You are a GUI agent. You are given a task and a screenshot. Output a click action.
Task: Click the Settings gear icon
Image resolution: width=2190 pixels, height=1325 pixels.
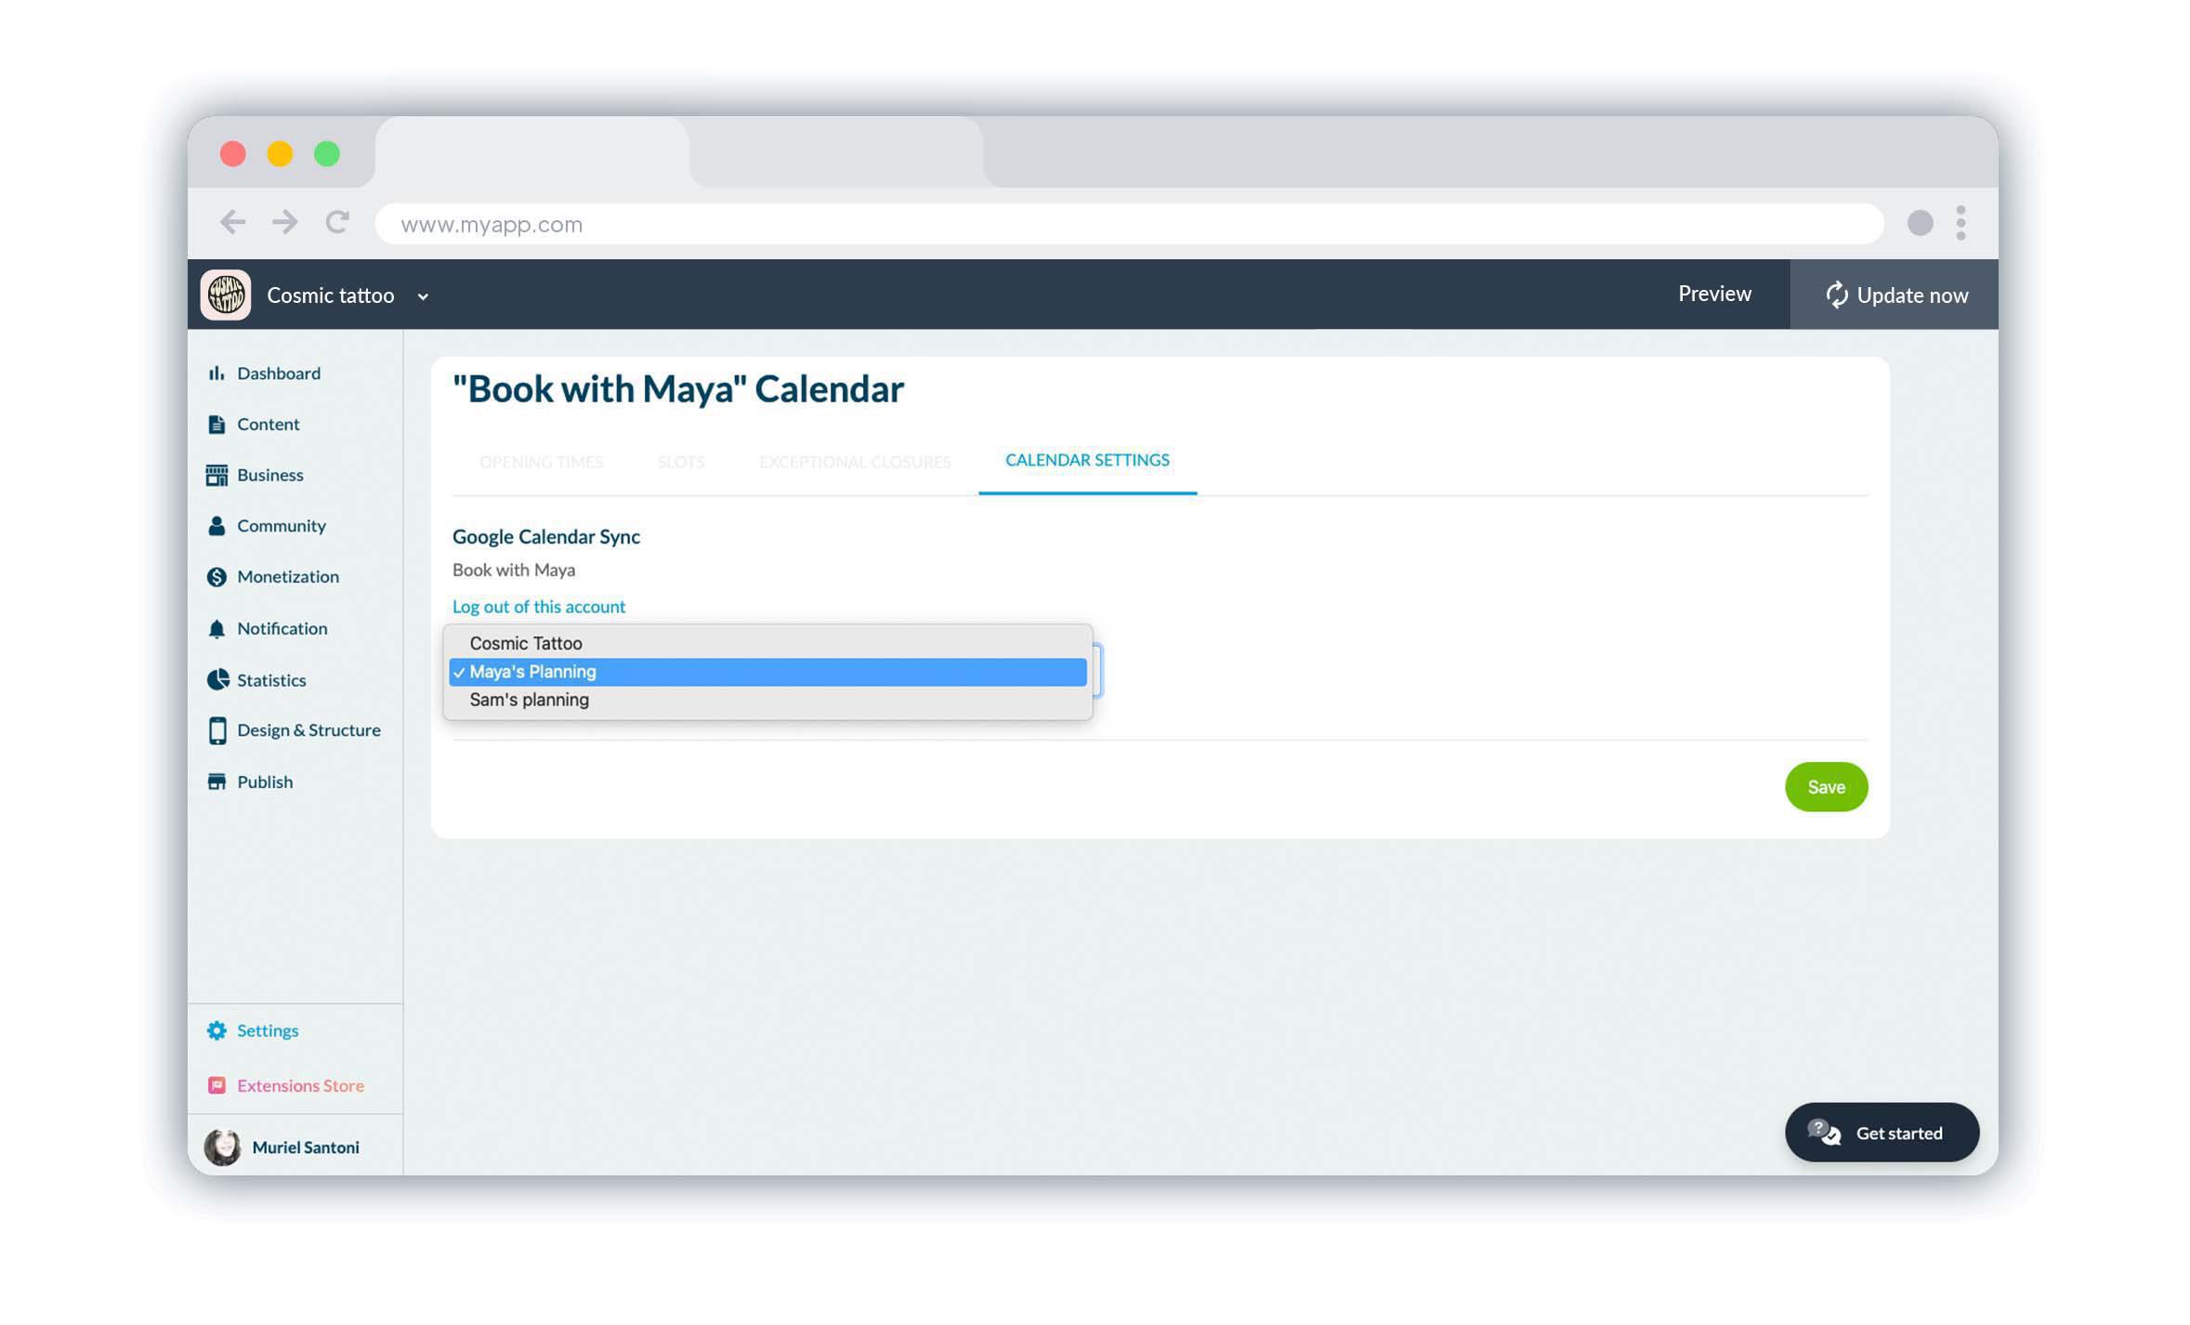tap(216, 1030)
